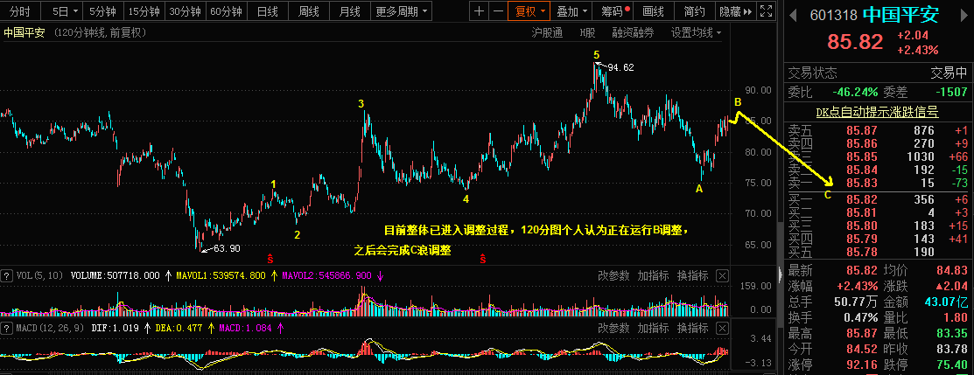This screenshot has height=375, width=974.
Task: Switch to 日线 daily chart
Action: pos(267,11)
